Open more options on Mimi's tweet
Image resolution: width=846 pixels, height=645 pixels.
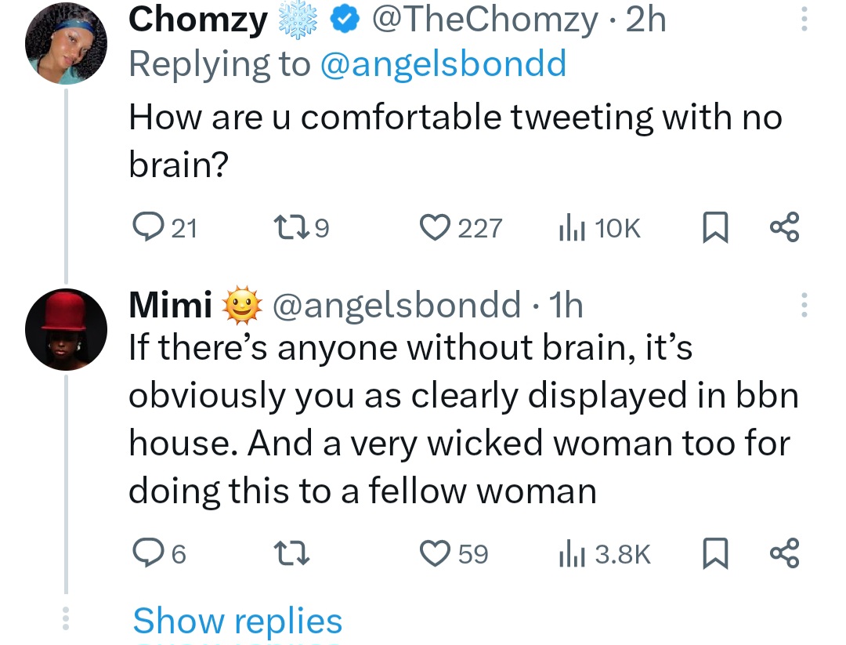(803, 305)
